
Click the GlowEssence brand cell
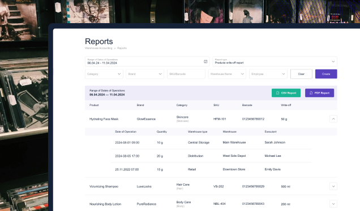click(146, 119)
